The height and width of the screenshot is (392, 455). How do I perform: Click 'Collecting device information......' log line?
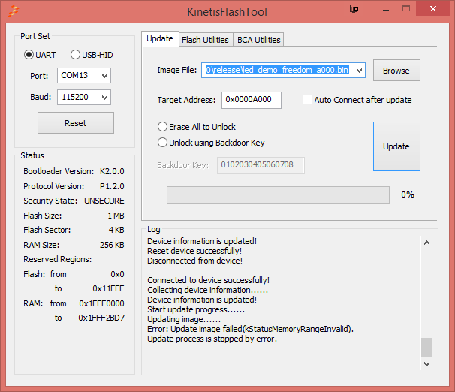207,290
